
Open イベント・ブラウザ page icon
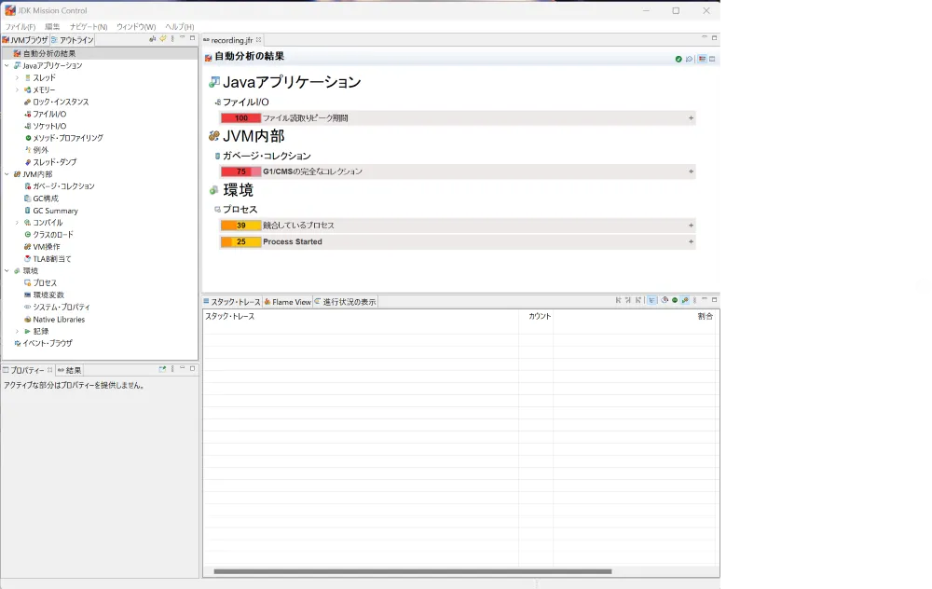pyautogui.click(x=17, y=343)
